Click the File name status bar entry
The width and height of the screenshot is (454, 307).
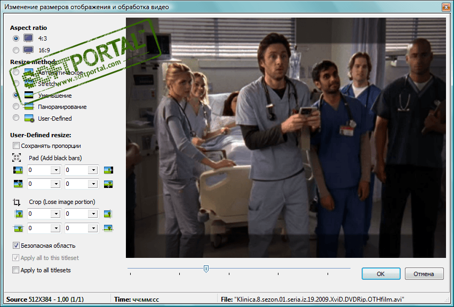pyautogui.click(x=313, y=299)
